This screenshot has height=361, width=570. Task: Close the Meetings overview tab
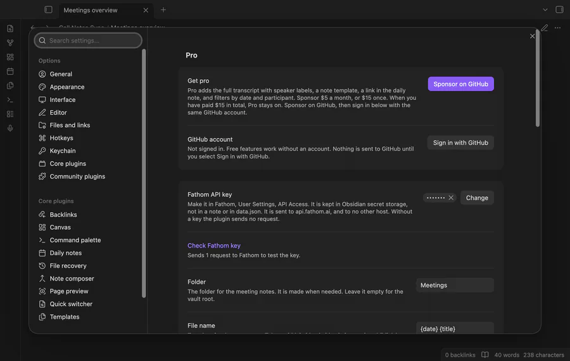pyautogui.click(x=146, y=10)
